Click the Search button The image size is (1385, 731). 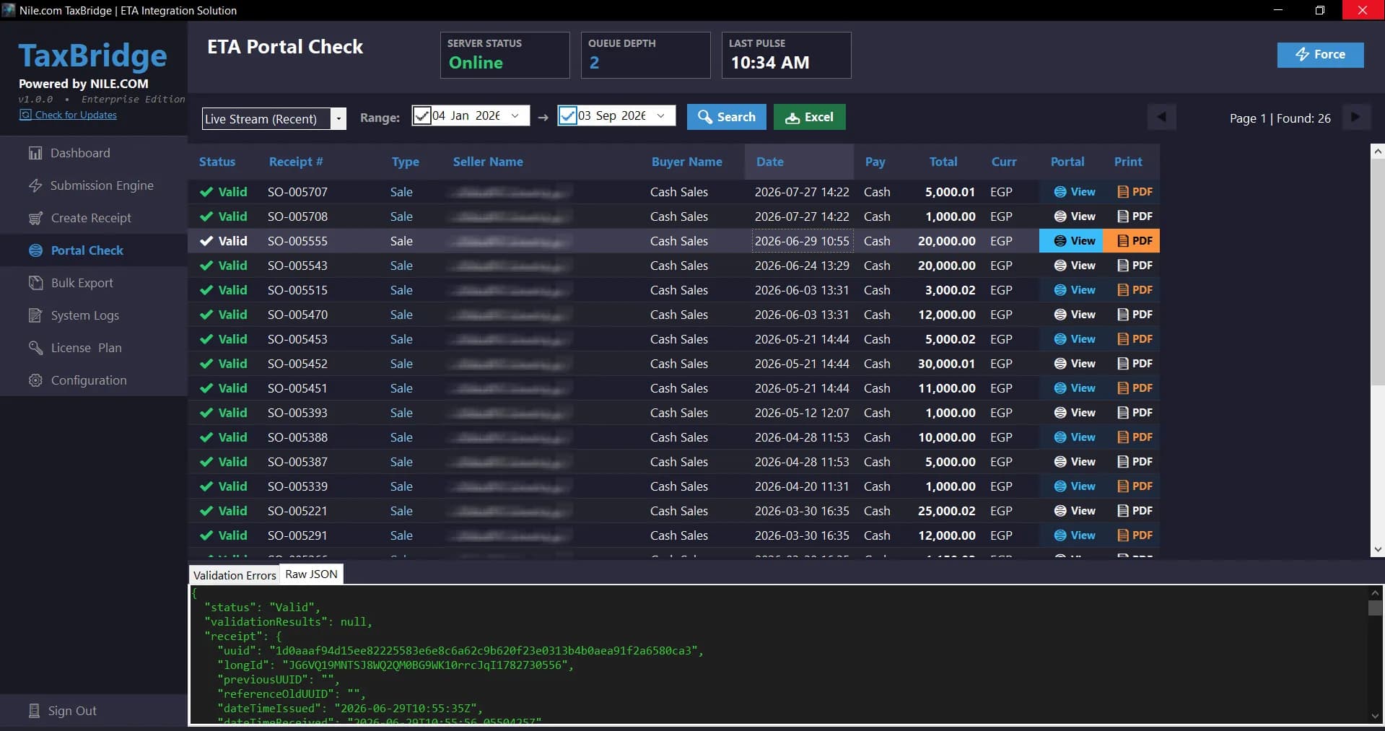(726, 117)
